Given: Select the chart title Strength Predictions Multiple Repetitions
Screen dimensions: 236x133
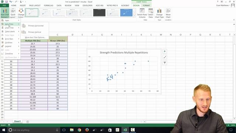Looking at the screenshot, I should (x=124, y=52).
